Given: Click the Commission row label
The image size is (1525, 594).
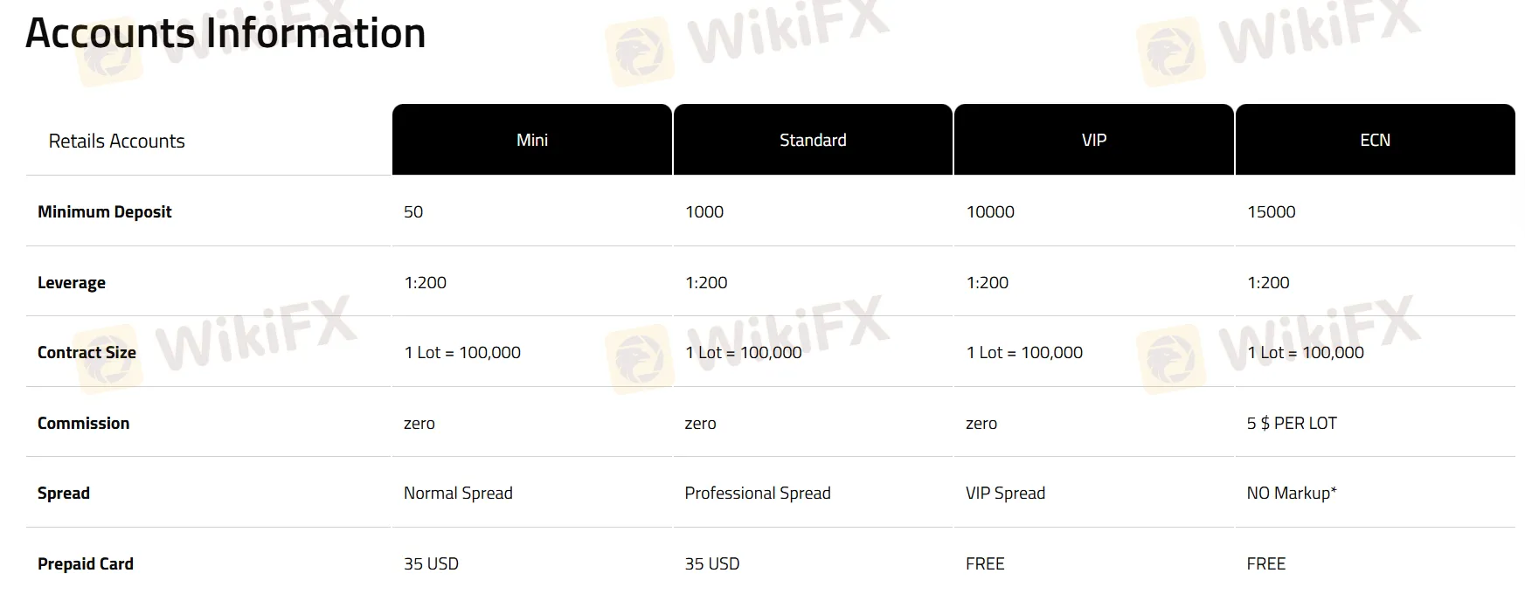Looking at the screenshot, I should click(x=83, y=423).
